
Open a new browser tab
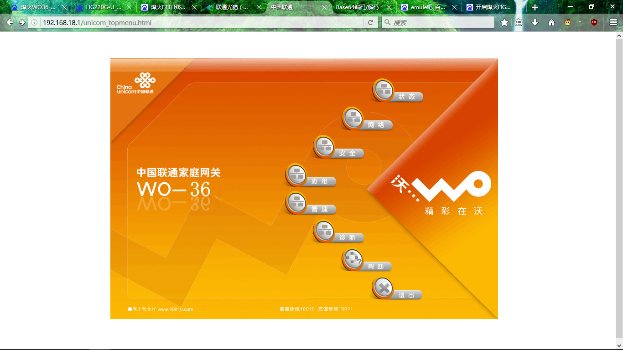[x=535, y=7]
